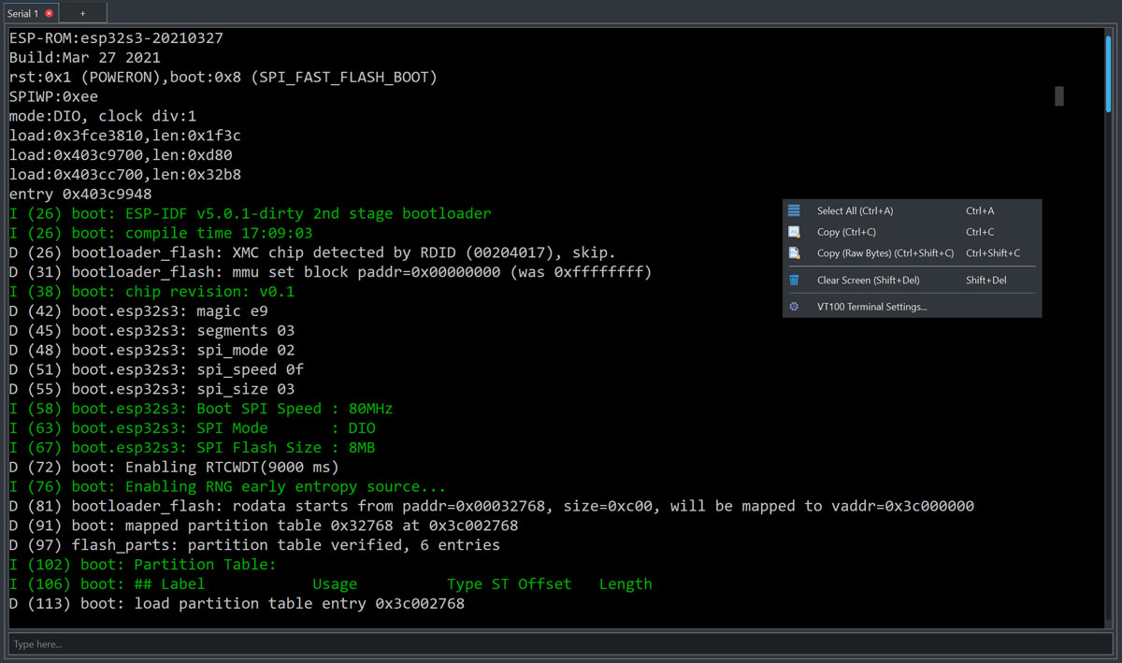
Task: Click the red close badge on Serial 1 tab
Action: click(47, 12)
